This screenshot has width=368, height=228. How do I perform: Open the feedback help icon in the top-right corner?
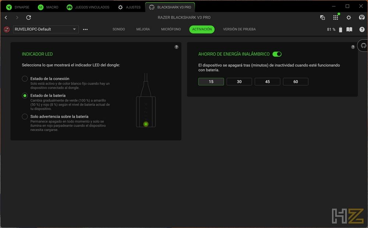(x=362, y=17)
